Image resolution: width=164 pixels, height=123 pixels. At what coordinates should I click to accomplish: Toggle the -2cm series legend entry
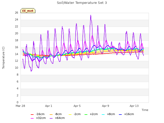75,114
